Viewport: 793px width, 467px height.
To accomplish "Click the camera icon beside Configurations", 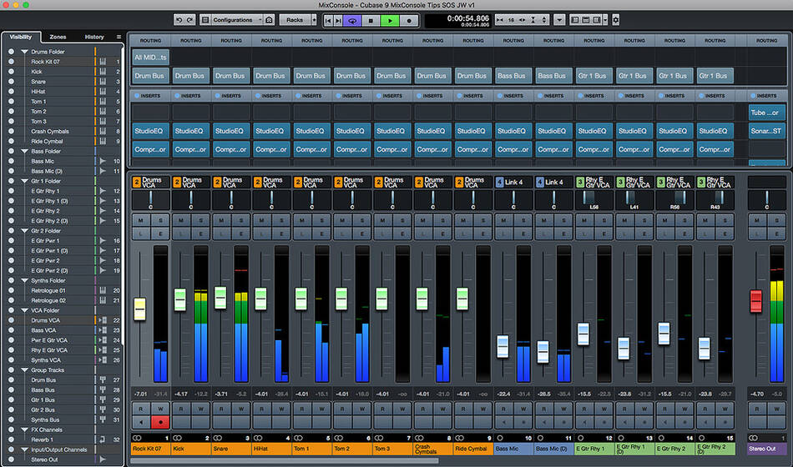I will (x=269, y=20).
